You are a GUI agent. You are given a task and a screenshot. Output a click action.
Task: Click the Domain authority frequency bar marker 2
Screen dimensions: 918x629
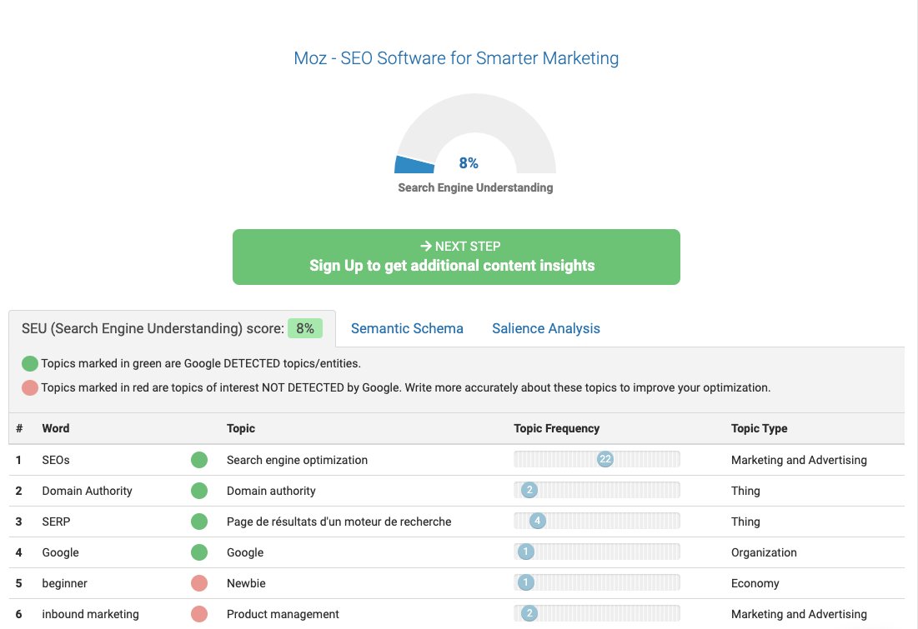point(529,490)
